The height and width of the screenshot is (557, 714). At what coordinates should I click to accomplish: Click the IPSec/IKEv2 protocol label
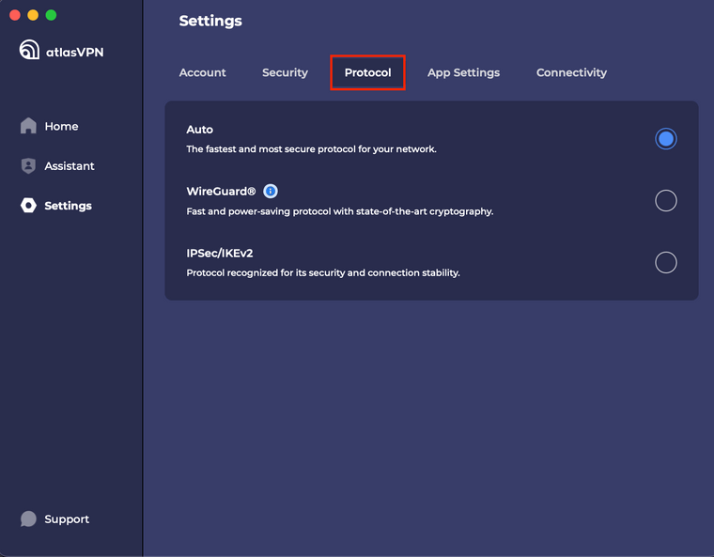220,254
